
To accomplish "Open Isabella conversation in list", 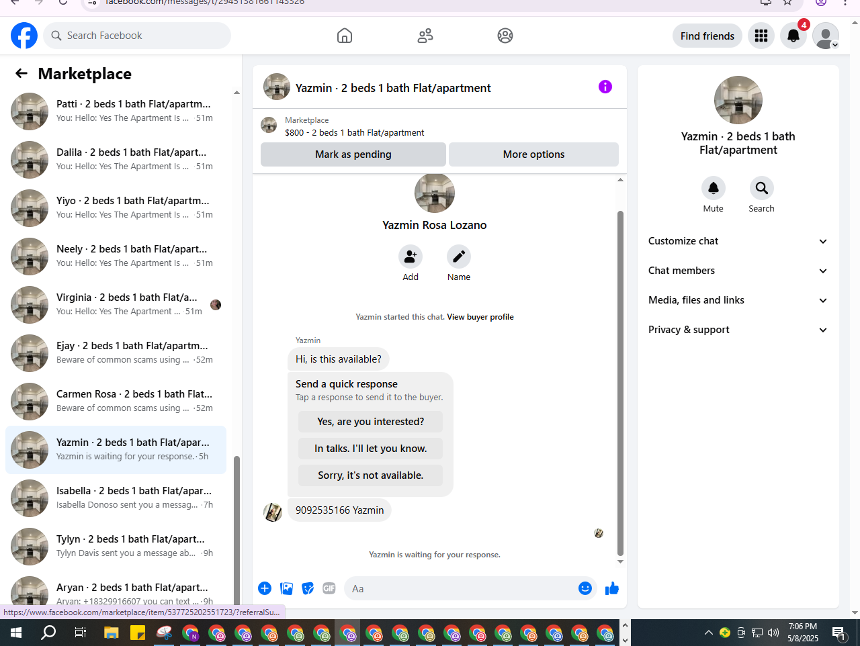I will pos(116,498).
